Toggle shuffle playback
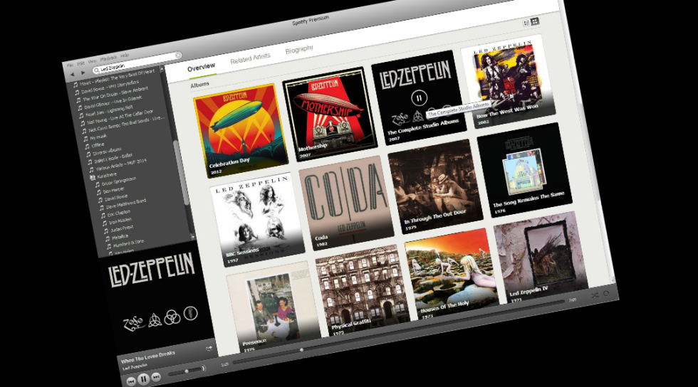 [595, 295]
